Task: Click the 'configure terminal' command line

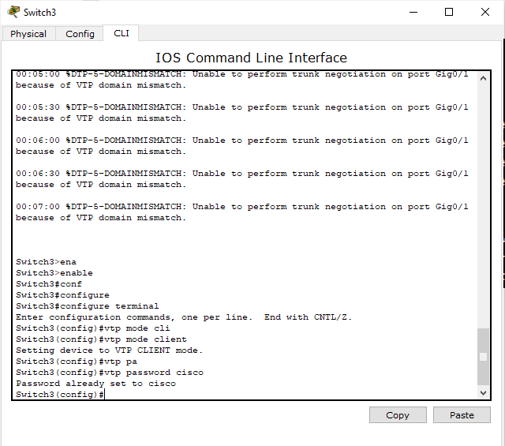Action: click(88, 306)
